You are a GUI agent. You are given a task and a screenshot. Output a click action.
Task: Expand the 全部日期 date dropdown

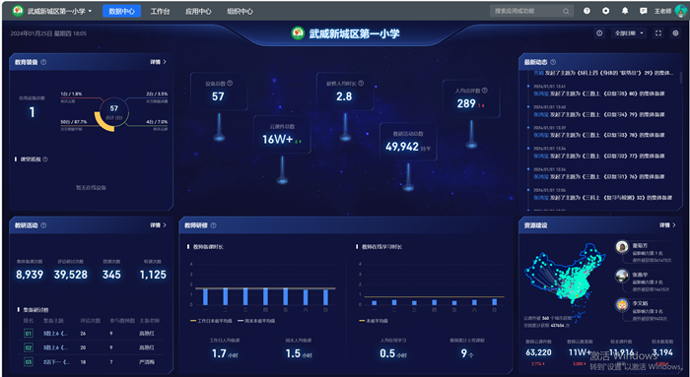(x=629, y=33)
